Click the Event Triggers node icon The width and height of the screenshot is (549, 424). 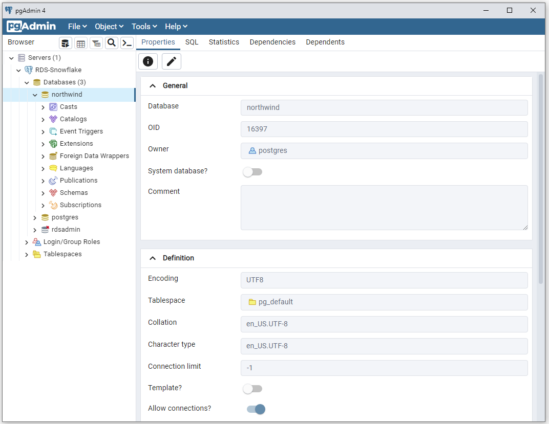pos(53,131)
